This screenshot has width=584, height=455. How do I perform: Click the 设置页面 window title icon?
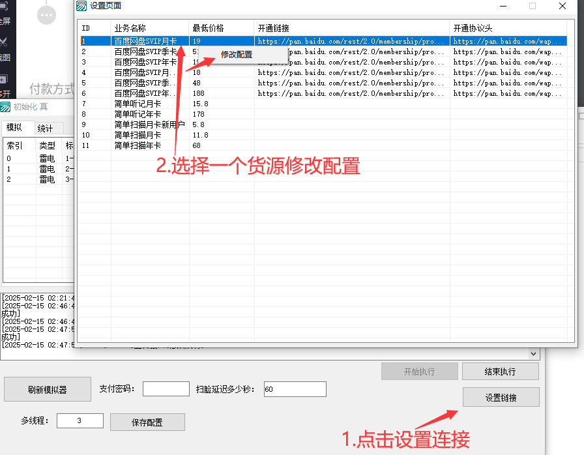pos(81,6)
